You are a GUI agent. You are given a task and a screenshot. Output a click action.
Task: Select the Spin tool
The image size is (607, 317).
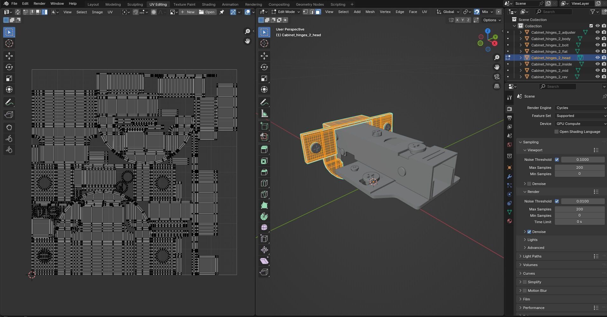[264, 217]
